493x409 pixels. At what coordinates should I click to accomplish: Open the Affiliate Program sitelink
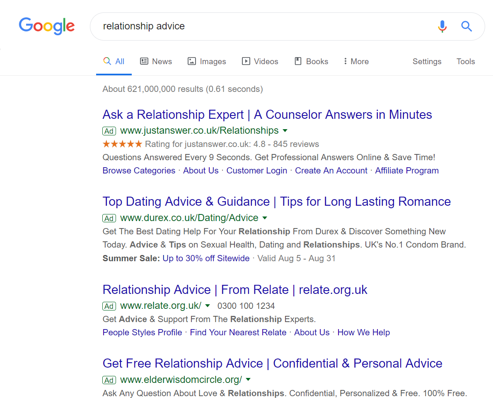(407, 171)
